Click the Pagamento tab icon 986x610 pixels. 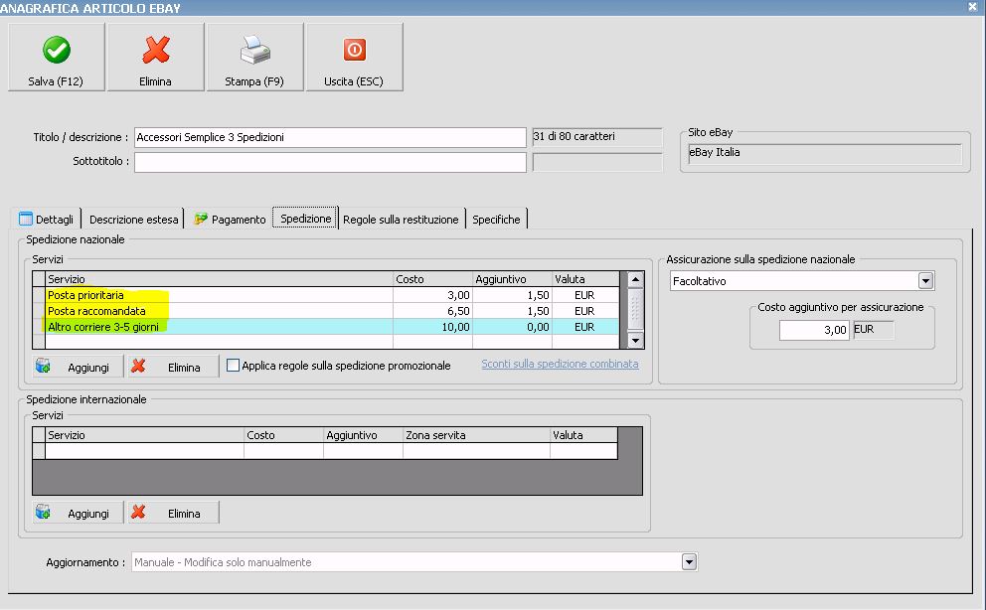click(x=201, y=219)
